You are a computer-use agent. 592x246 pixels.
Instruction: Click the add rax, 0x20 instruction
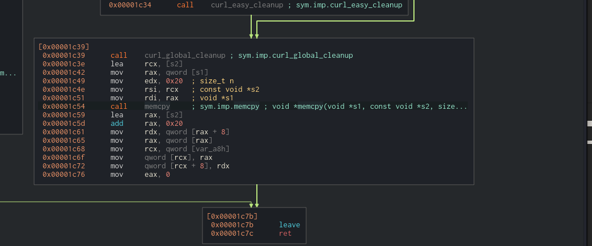(x=147, y=124)
